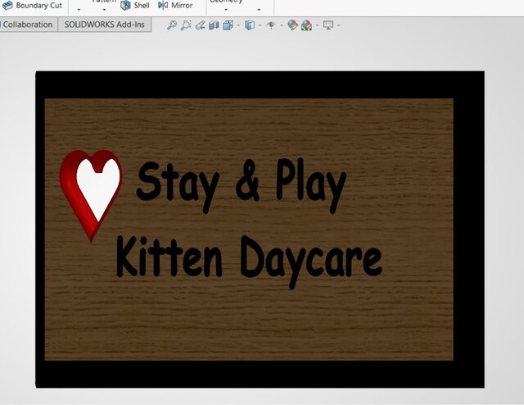Open Edit Appearance color ball
This screenshot has height=405, width=524.
pos(292,25)
